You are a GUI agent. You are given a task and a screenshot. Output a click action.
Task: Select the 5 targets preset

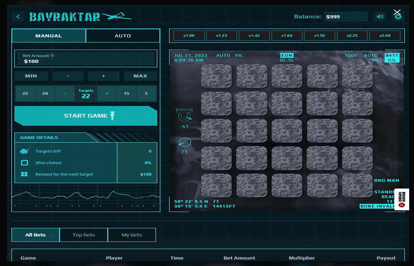click(x=146, y=93)
